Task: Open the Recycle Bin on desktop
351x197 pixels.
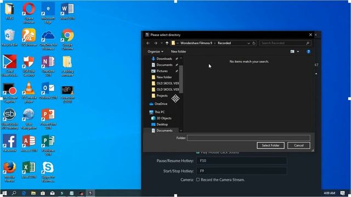Action: pyautogui.click(x=9, y=38)
